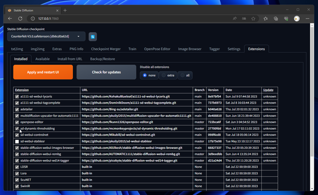Open the browser profile avatar
318x195 pixels.
tap(297, 18)
